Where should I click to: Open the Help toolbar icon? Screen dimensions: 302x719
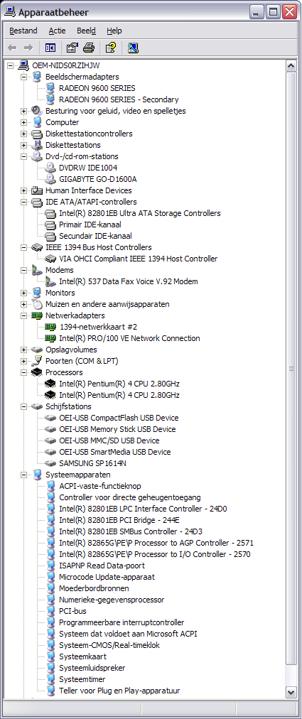pos(111,47)
